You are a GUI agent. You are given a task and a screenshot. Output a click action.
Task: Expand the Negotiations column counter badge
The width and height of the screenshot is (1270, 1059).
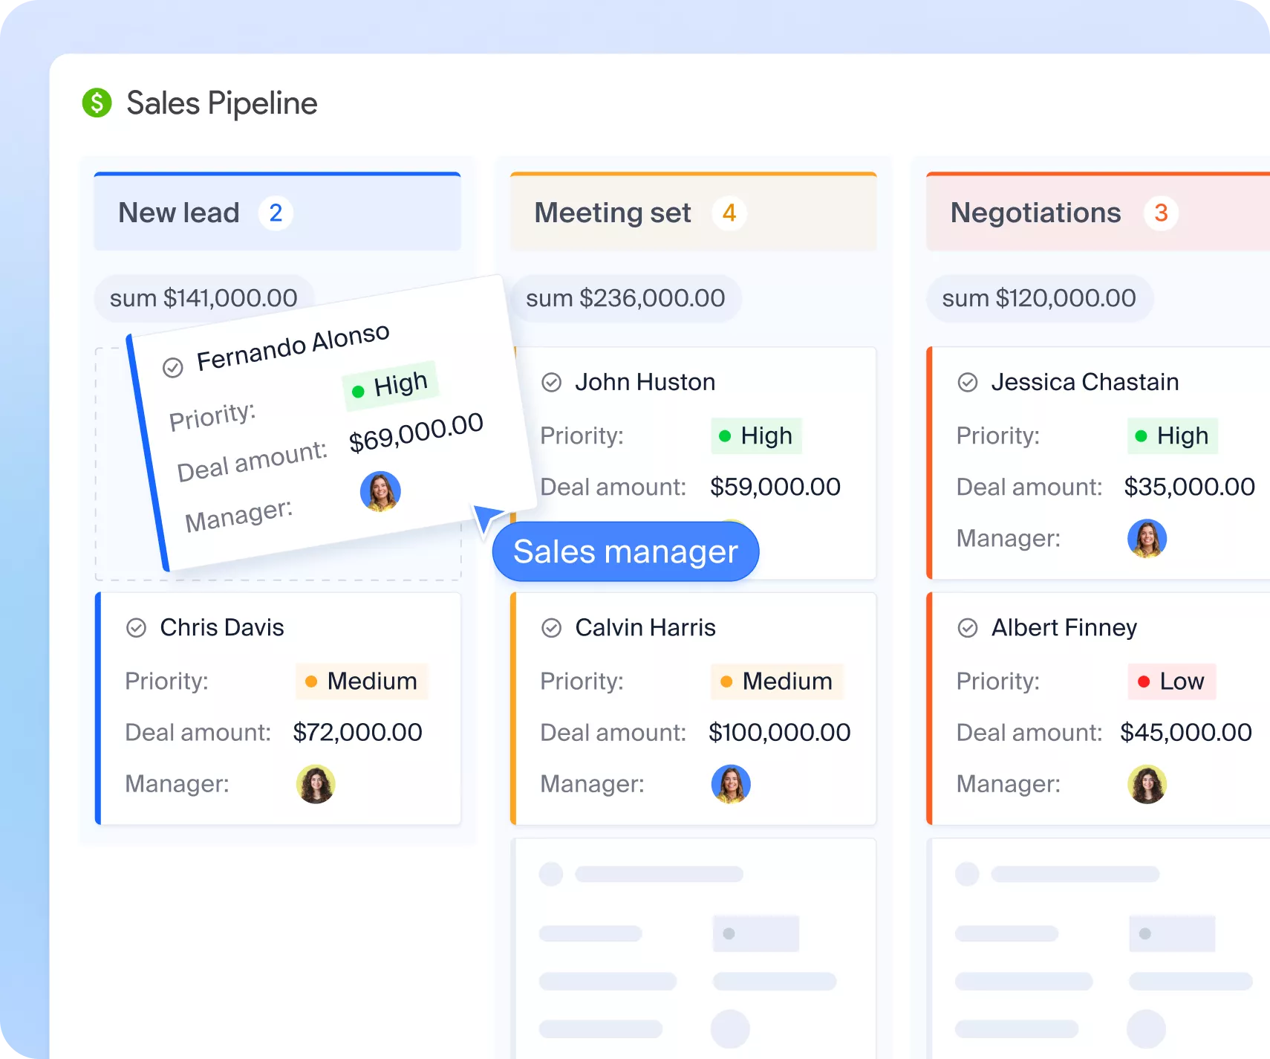[x=1160, y=213]
